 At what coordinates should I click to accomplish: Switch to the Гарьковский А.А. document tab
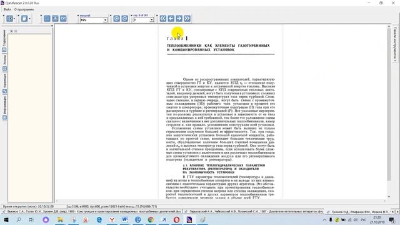pos(254,211)
